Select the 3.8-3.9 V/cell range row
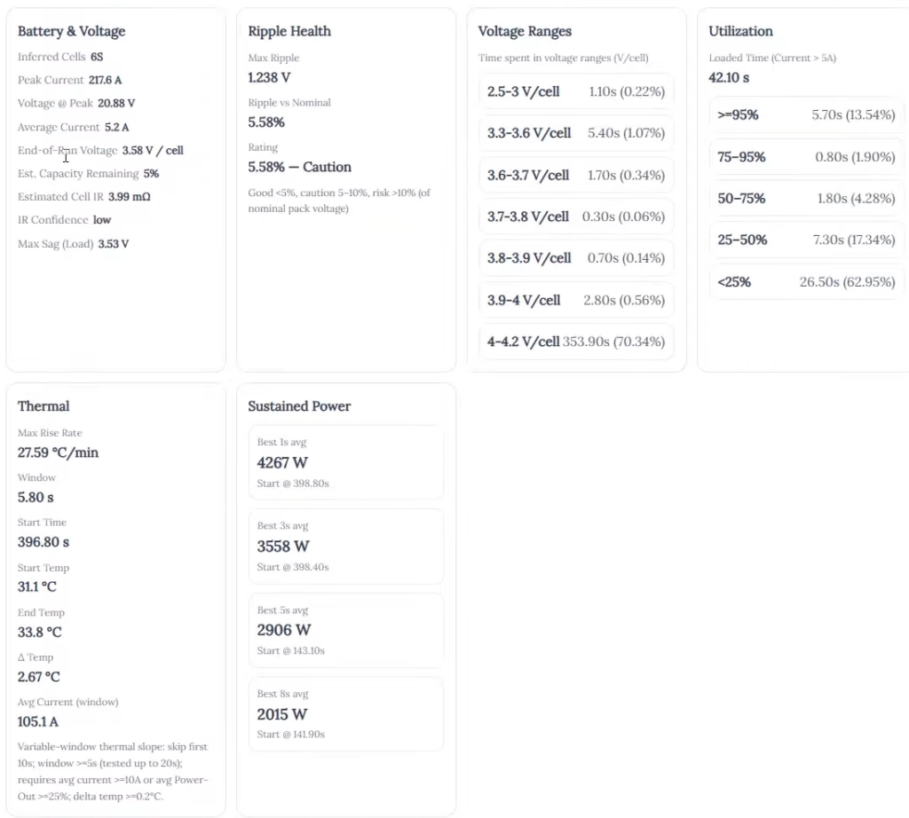909x818 pixels. pyautogui.click(x=576, y=258)
